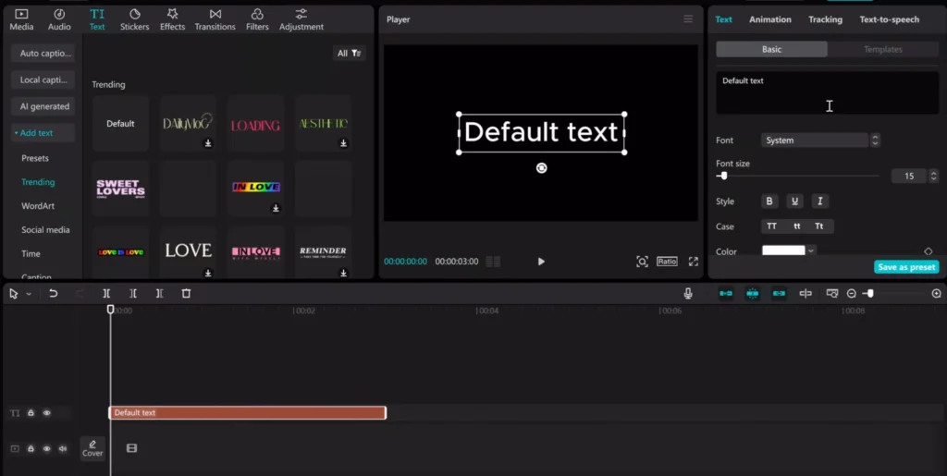Lock the text track
947x476 pixels.
click(x=31, y=412)
